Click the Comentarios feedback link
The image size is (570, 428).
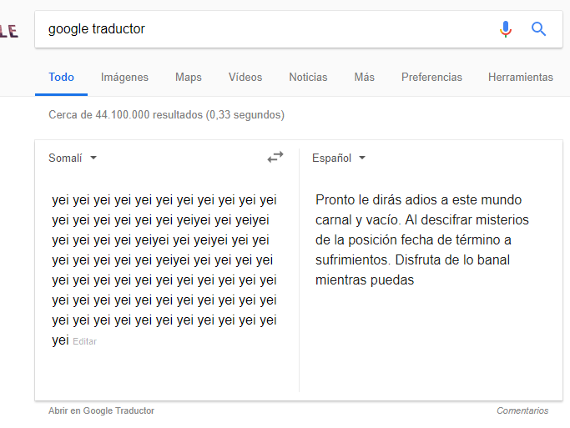pos(522,410)
